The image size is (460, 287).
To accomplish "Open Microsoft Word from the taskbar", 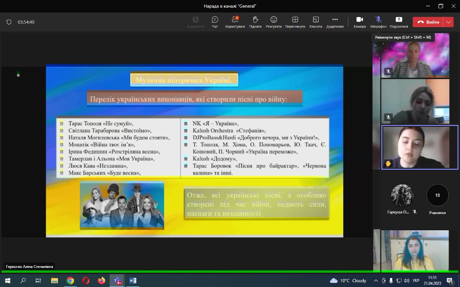I will click(x=132, y=281).
